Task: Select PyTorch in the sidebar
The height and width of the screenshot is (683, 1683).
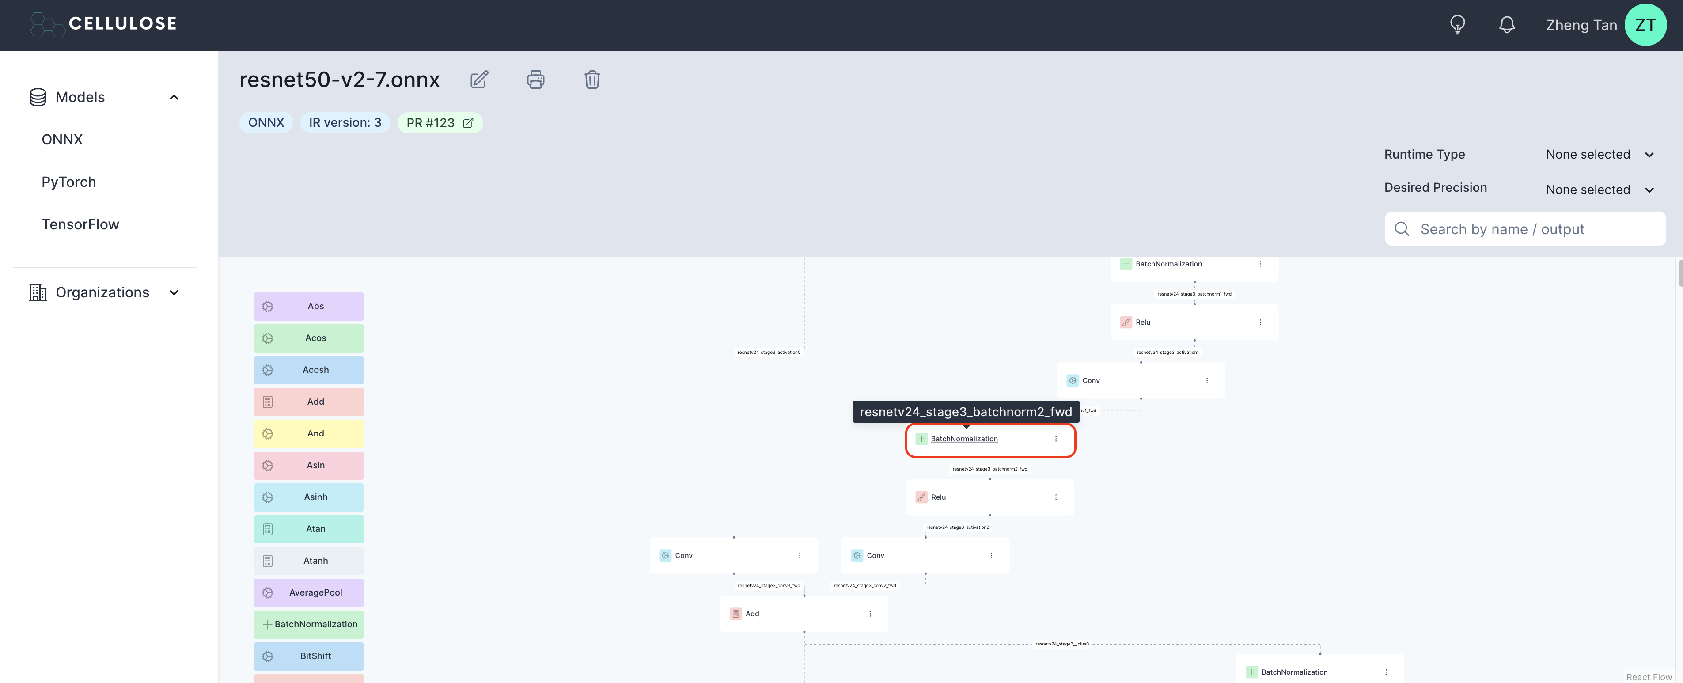Action: [68, 182]
